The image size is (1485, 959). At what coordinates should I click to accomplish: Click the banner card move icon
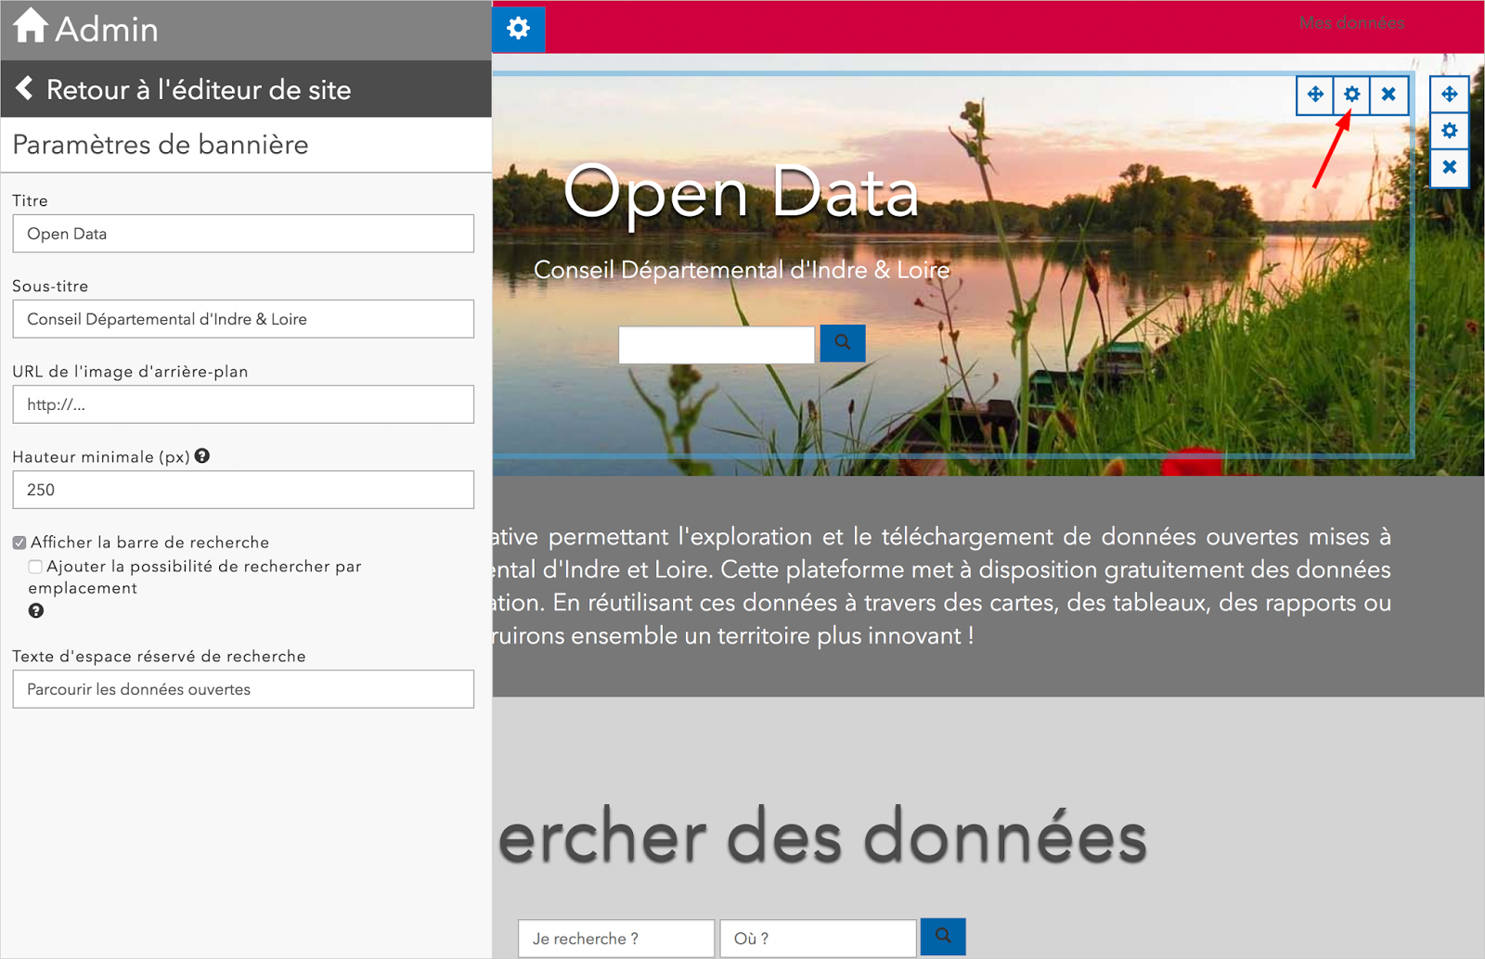1315,95
